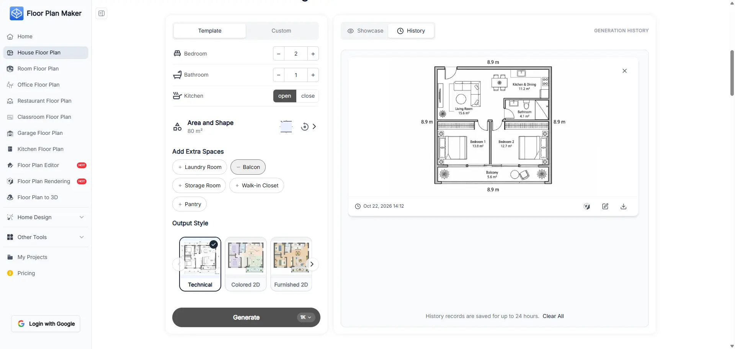This screenshot has width=735, height=349.
Task: Click the rotate shape icon in Area and Shape
Action: [x=305, y=127]
